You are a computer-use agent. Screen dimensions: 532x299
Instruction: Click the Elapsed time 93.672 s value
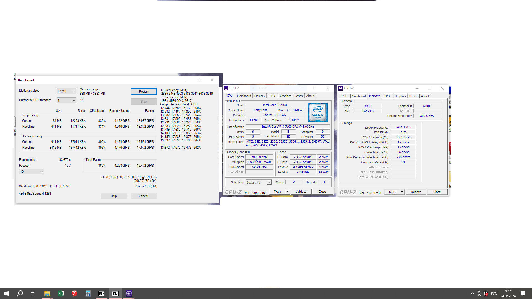[65, 160]
